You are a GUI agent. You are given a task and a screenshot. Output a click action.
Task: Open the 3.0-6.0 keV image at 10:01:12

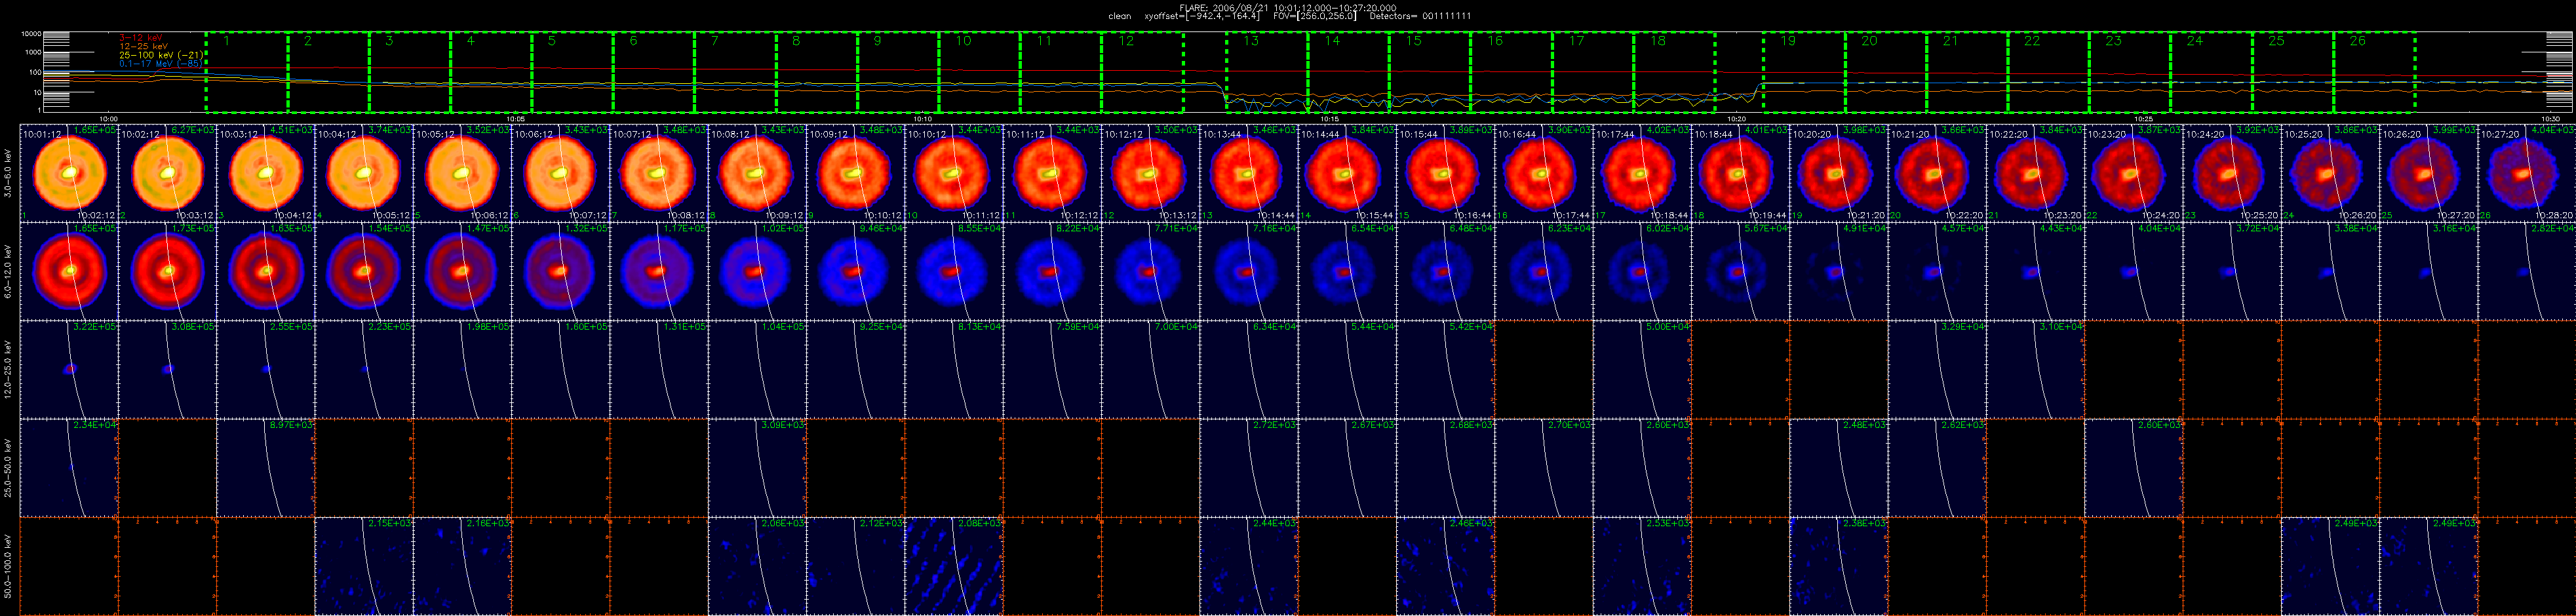69,172
